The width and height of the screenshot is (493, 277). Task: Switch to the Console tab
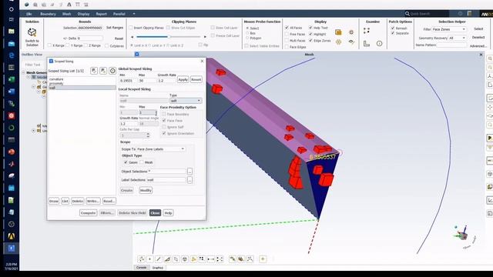pos(142,268)
